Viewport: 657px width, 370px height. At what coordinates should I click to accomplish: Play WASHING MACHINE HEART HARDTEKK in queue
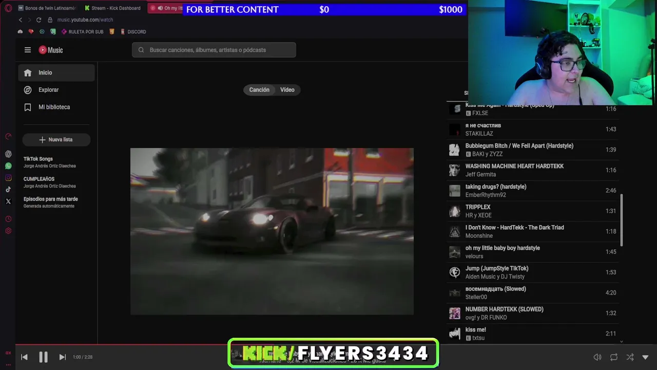tap(533, 170)
